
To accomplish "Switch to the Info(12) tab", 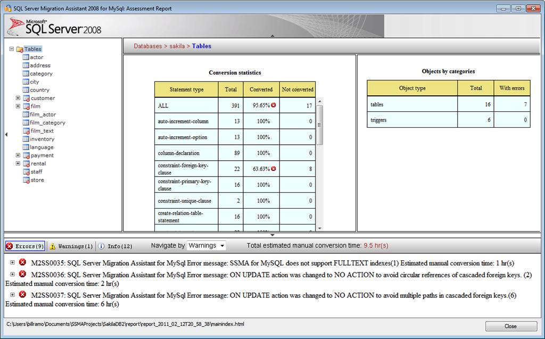I will point(115,246).
